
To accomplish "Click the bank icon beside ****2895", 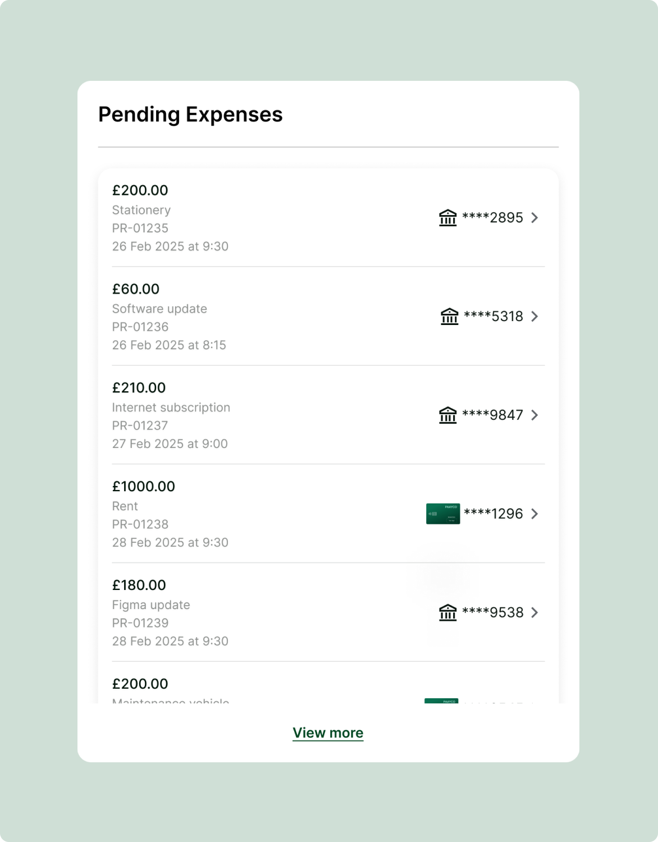I will (447, 217).
